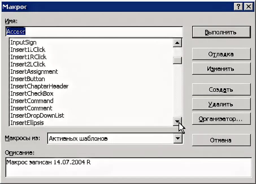Click the Изменить button
The width and height of the screenshot is (256, 184).
(221, 69)
